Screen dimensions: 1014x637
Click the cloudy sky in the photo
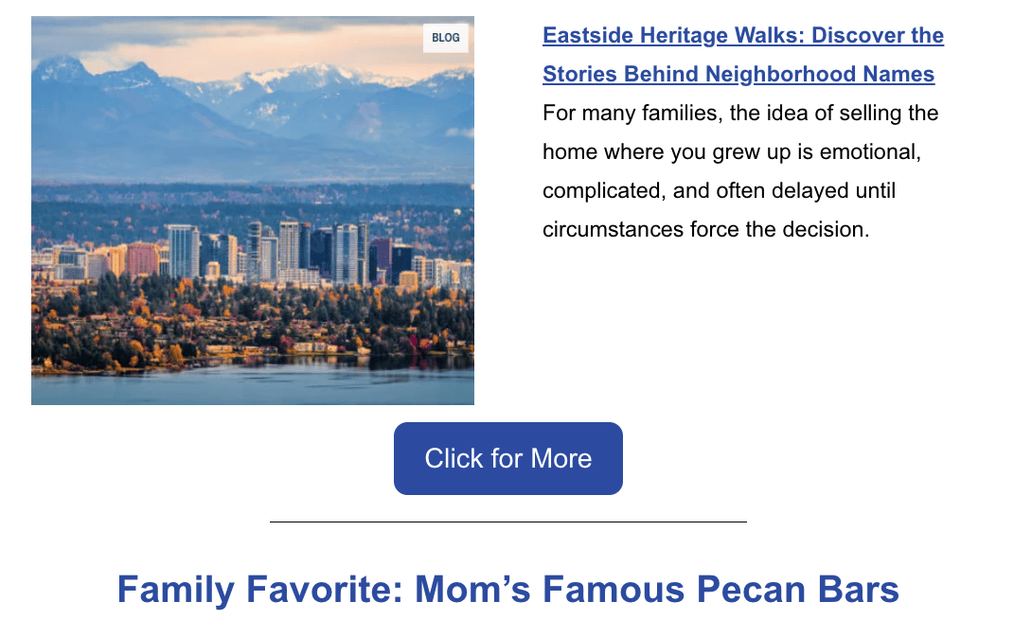click(237, 40)
